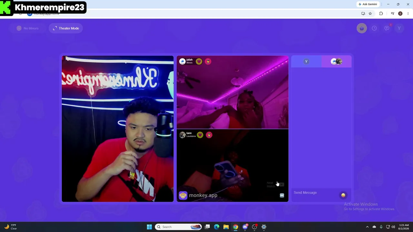Open OneDrive cloud tray icon
413x232 pixels.
374,227
